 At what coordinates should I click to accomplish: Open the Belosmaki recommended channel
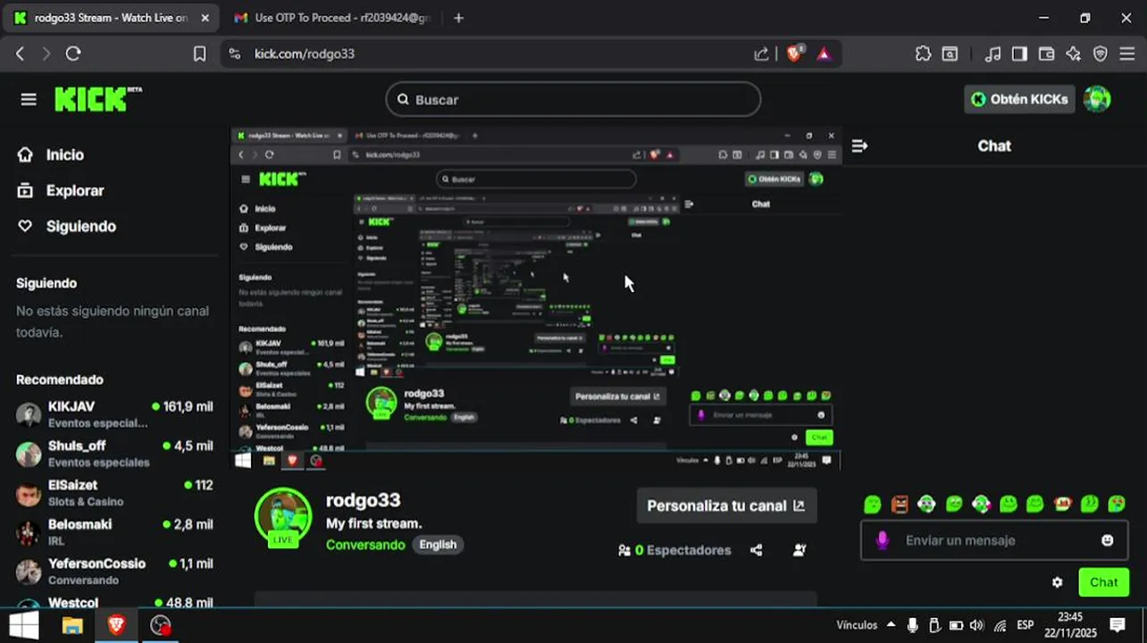click(x=114, y=532)
